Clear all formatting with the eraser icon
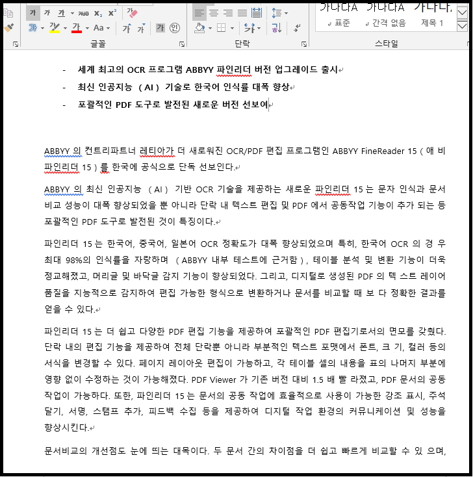Viewport: 473px width, 477px height. click(x=133, y=13)
